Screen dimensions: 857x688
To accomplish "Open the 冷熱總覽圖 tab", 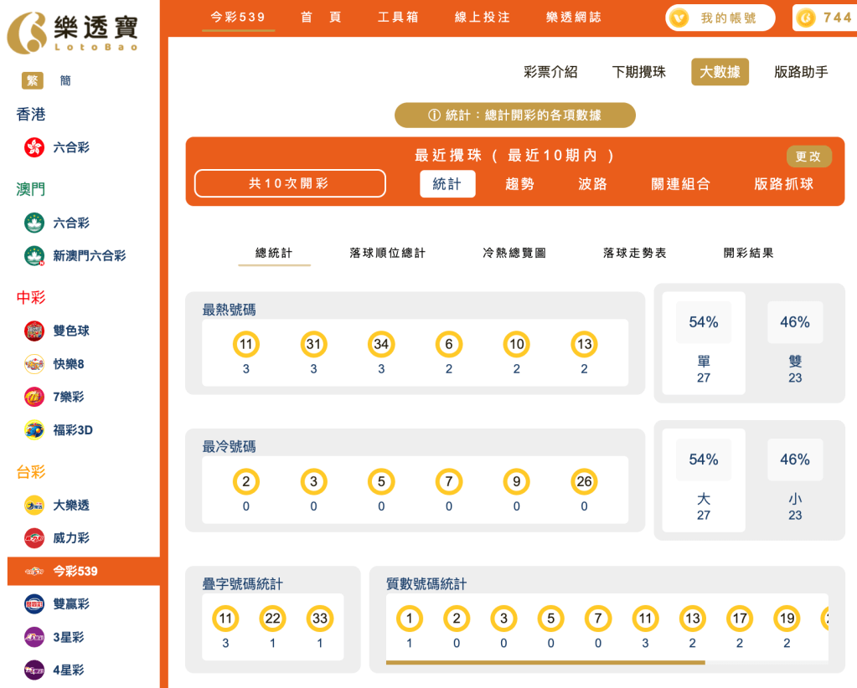I will tap(515, 254).
